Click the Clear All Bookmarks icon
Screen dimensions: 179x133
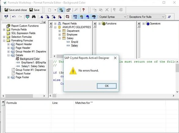pos(60,17)
